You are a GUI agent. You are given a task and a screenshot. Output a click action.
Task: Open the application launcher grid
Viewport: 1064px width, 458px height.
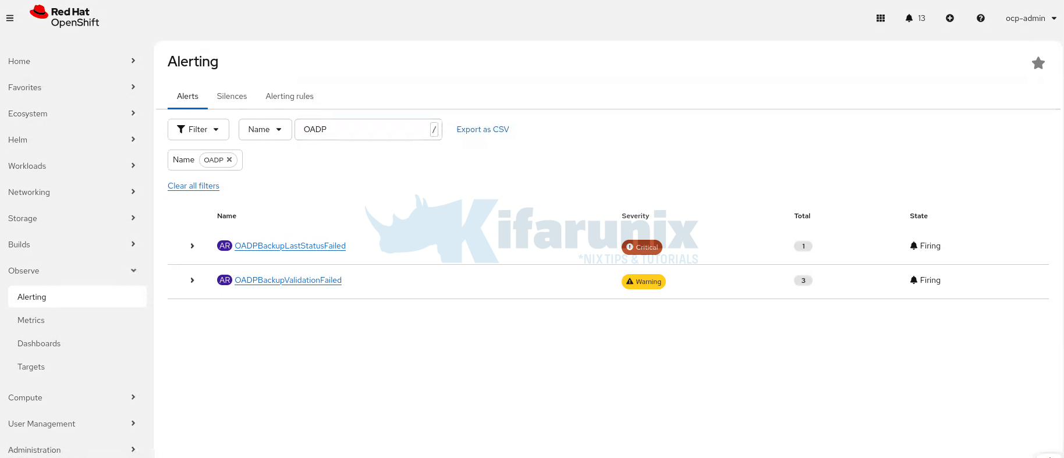pyautogui.click(x=881, y=18)
